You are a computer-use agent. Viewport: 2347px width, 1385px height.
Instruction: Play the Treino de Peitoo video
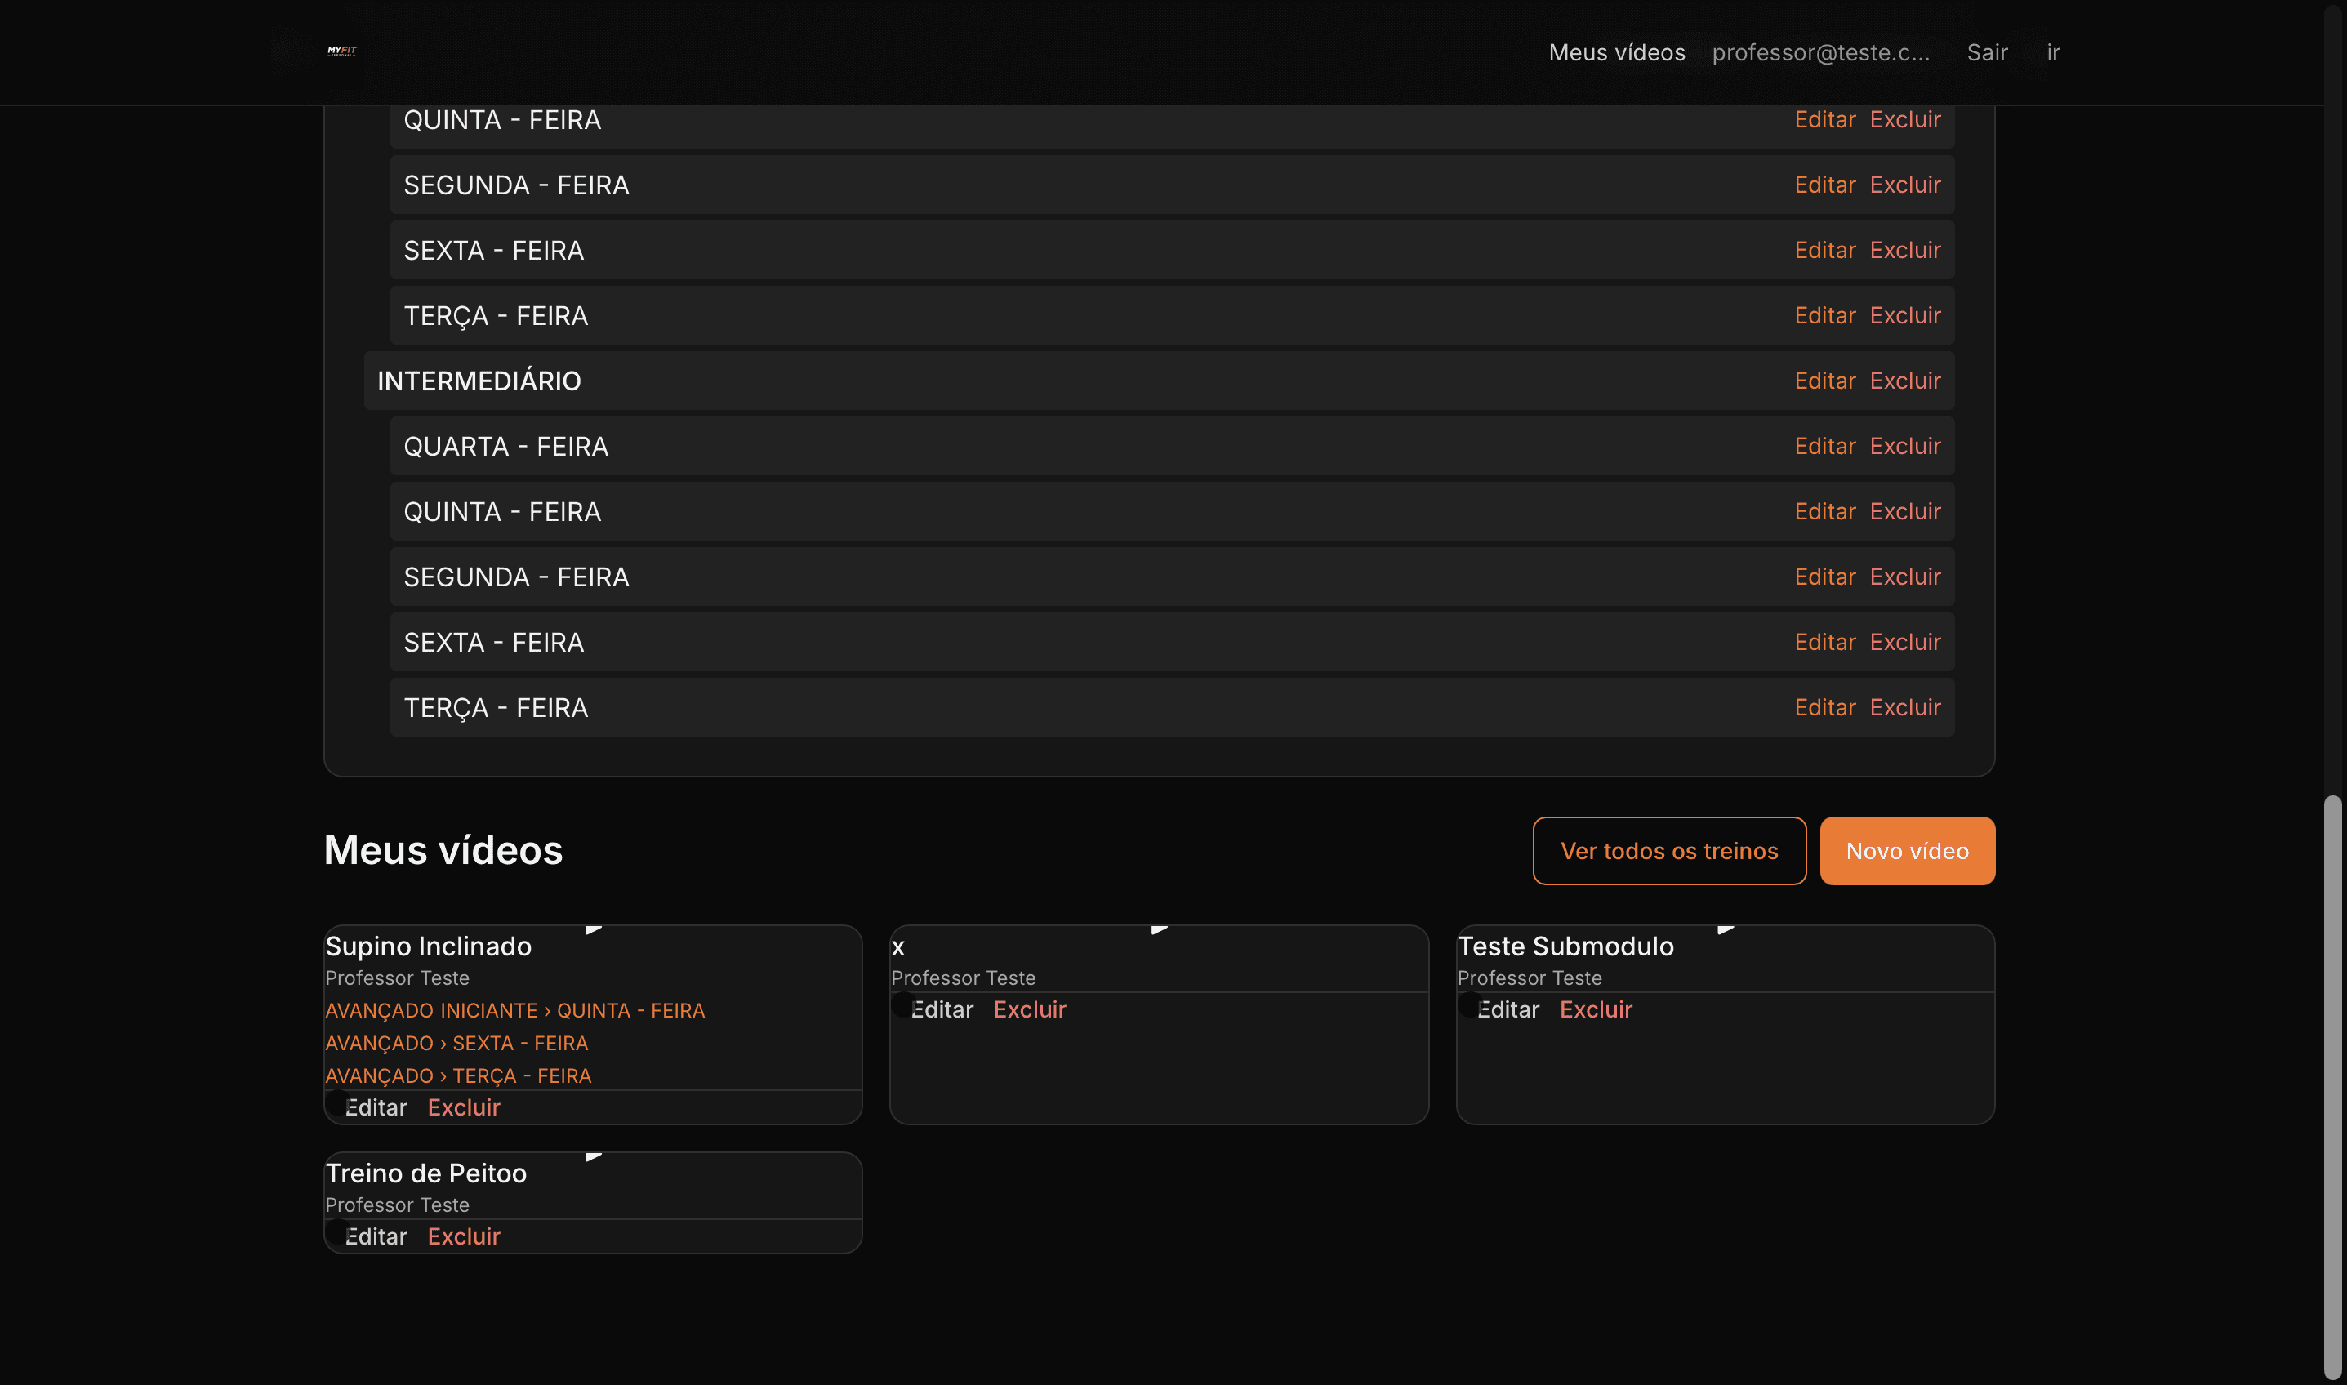pyautogui.click(x=594, y=1156)
